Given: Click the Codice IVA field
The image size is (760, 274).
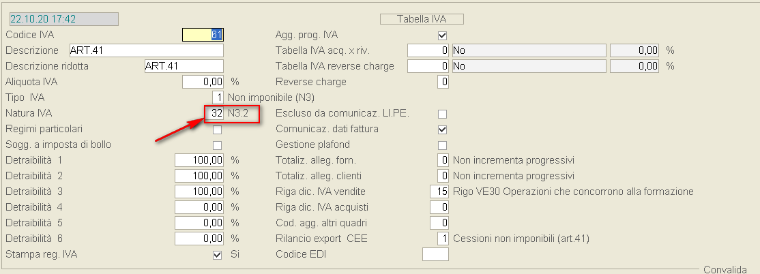Looking at the screenshot, I should 203,35.
